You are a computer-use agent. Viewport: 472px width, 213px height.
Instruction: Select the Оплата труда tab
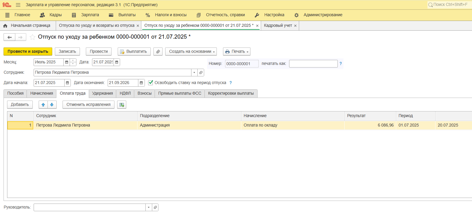coord(73,94)
